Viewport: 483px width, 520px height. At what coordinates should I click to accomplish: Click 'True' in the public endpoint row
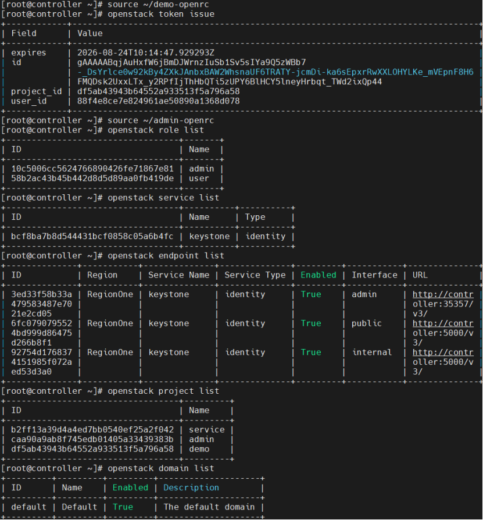coord(311,323)
